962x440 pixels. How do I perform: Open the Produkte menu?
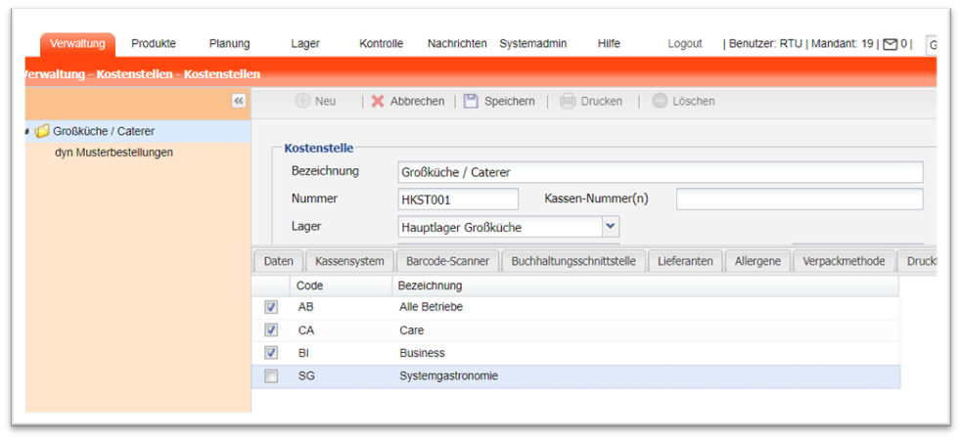coord(154,44)
